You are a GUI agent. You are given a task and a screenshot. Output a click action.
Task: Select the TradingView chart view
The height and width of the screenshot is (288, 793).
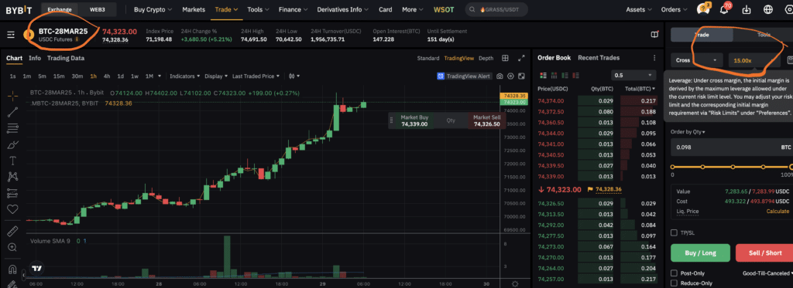[x=458, y=58]
